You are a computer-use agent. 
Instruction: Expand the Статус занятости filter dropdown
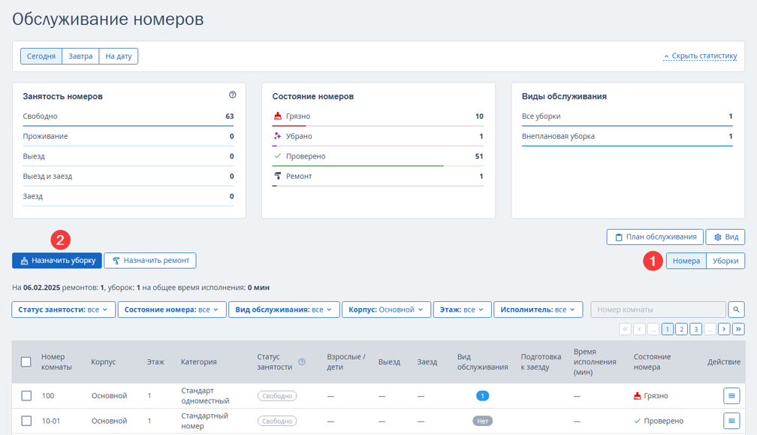(63, 310)
